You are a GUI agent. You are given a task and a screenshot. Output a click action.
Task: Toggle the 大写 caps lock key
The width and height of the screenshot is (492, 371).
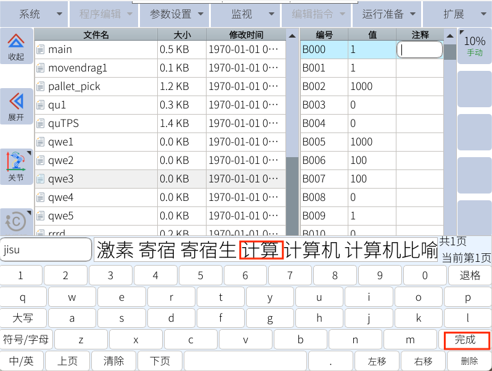click(x=23, y=319)
